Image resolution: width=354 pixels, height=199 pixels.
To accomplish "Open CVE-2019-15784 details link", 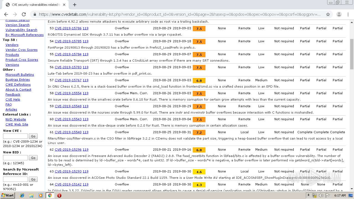I will tap(68, 54).
